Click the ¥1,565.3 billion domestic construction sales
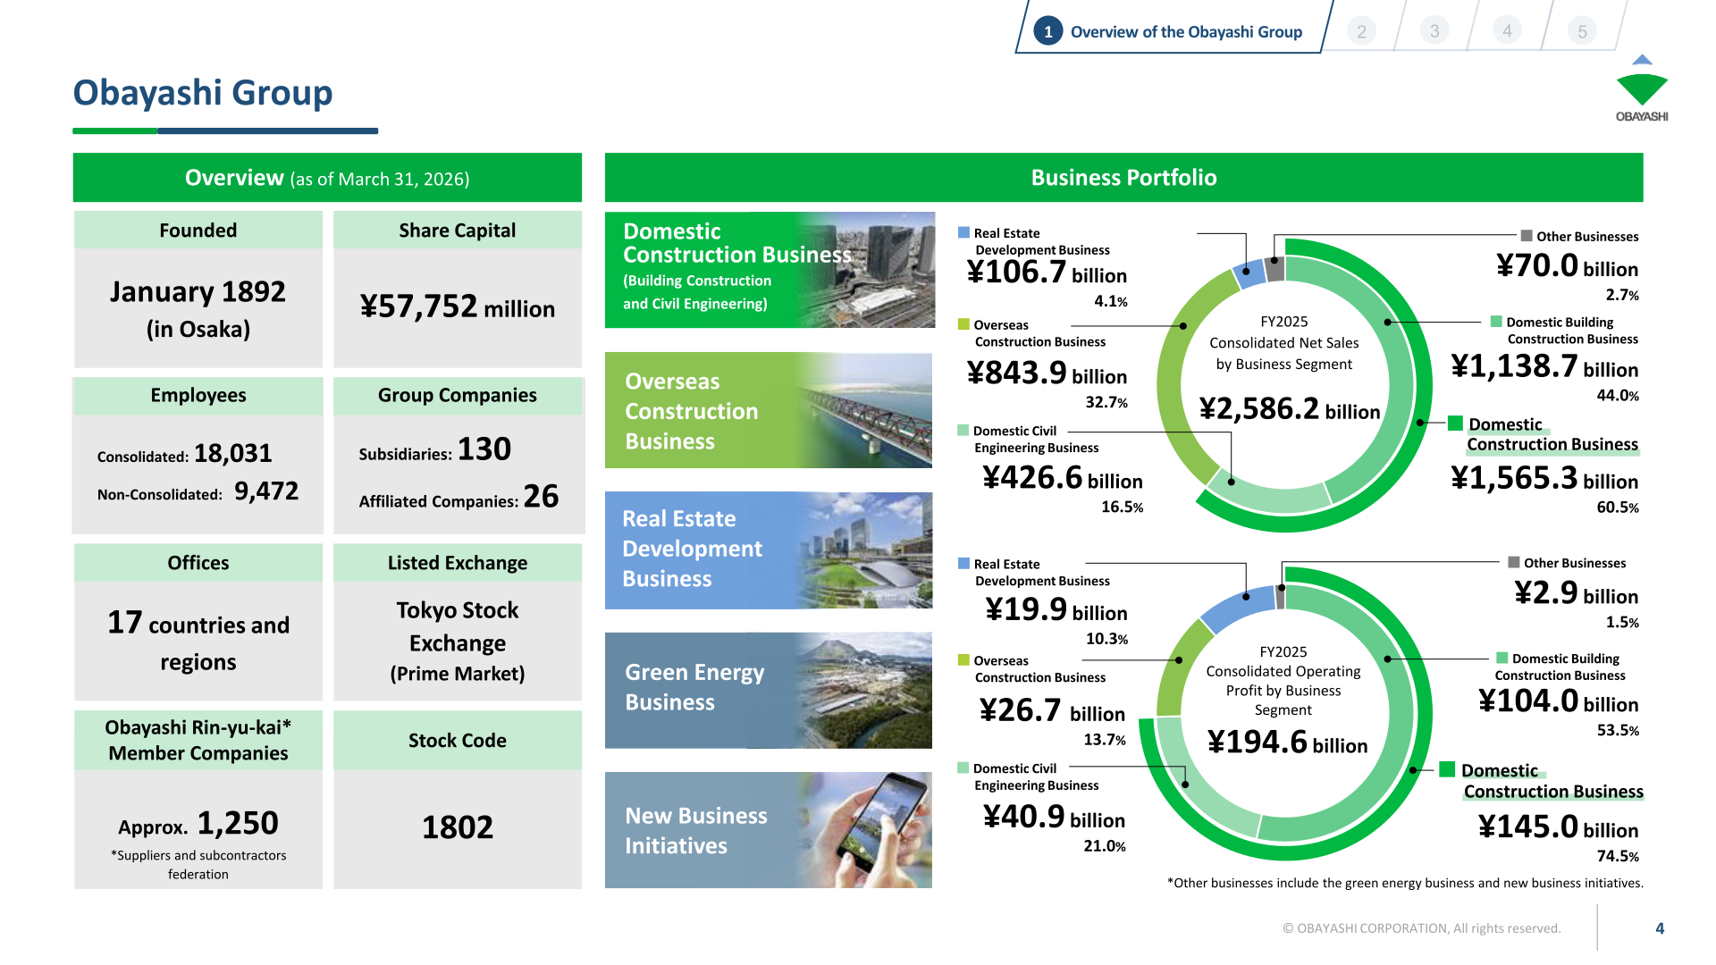1716x965 pixels. point(1544,478)
